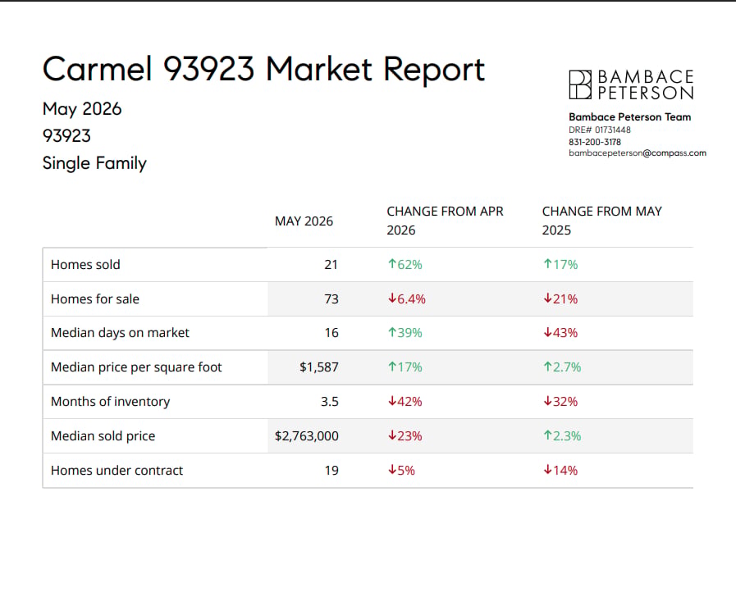Select the CHANGE FROM MAY 2025 header

click(601, 221)
